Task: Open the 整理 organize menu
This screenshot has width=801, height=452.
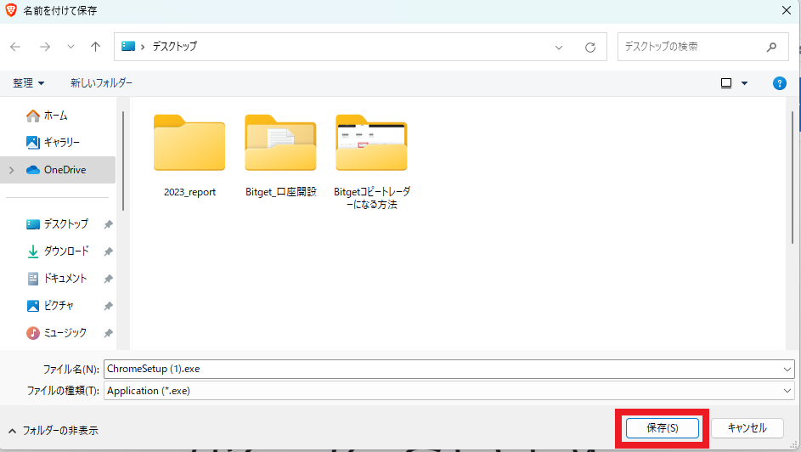Action: point(28,83)
